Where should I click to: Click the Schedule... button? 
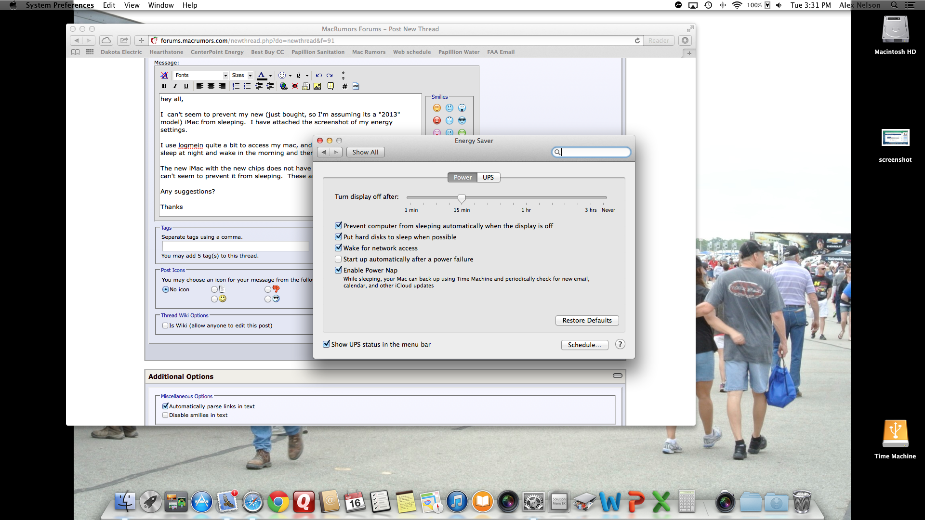coord(584,345)
